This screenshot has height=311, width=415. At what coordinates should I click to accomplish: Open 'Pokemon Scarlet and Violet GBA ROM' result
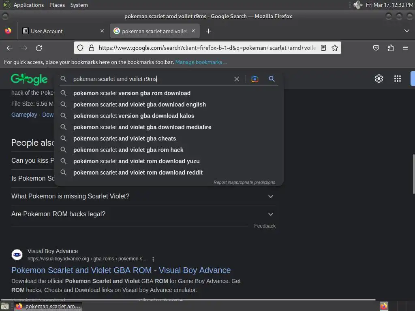pos(121,270)
